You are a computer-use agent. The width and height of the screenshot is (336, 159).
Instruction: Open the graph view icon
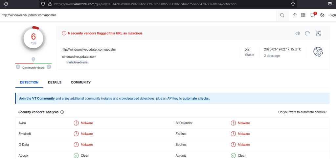pos(318,33)
